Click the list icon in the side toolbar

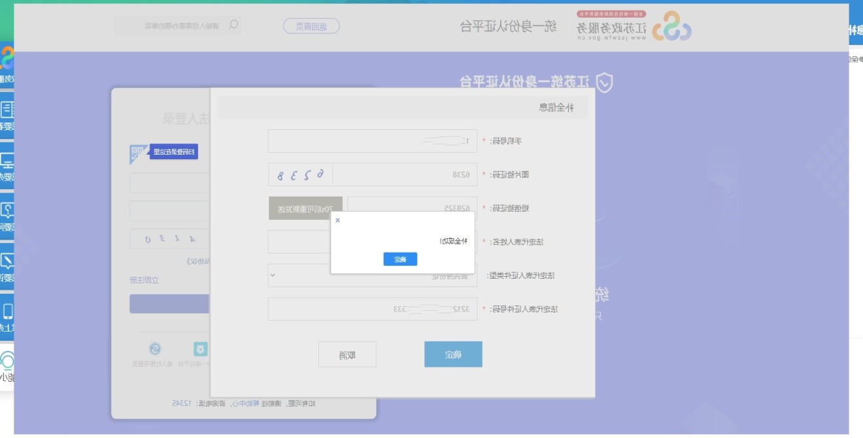pyautogui.click(x=8, y=108)
